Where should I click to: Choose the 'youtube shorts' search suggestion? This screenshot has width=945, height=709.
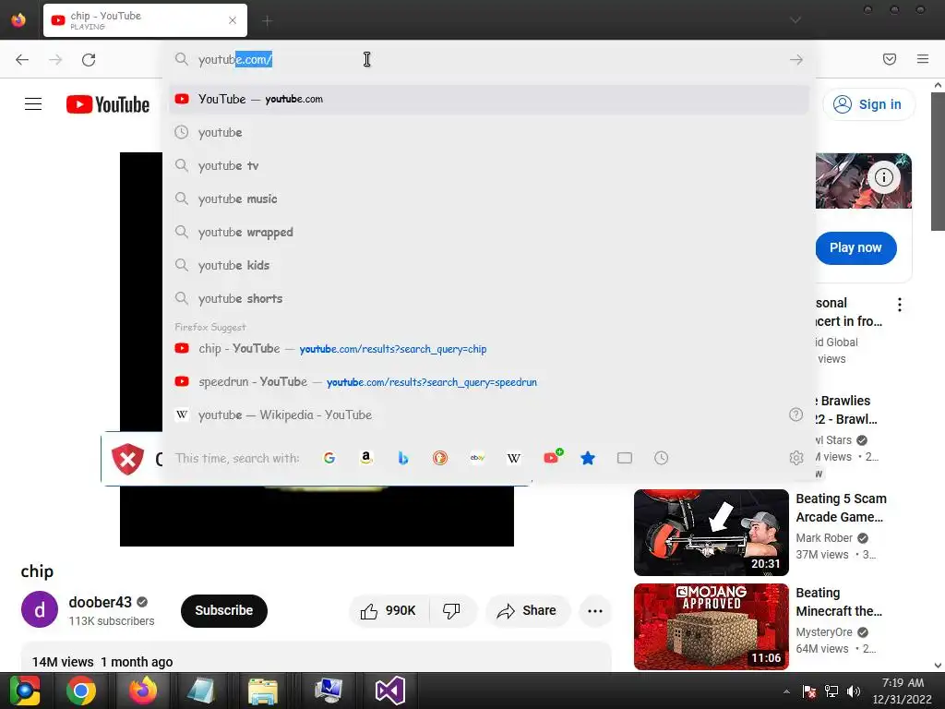click(x=489, y=298)
